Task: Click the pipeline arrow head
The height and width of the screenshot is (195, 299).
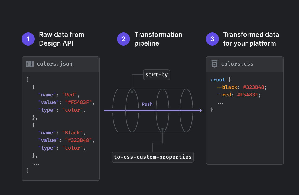Action: pos(200,110)
